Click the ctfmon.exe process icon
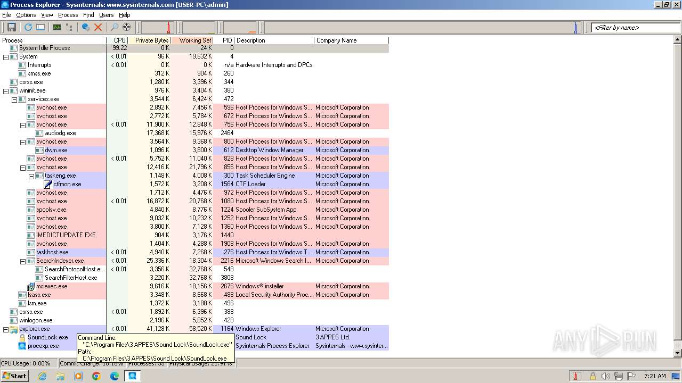The image size is (682, 383). 48,184
